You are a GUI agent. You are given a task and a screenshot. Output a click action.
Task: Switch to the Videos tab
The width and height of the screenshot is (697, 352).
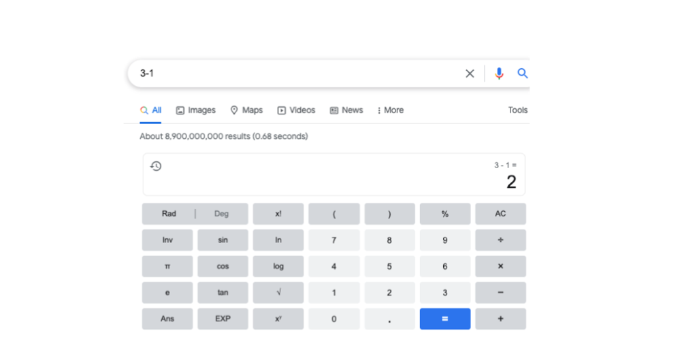pos(296,110)
